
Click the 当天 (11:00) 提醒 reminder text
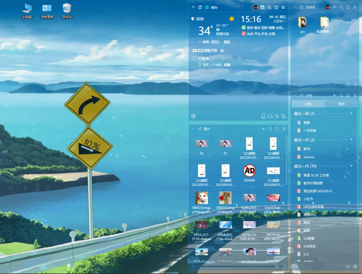[x=216, y=65]
